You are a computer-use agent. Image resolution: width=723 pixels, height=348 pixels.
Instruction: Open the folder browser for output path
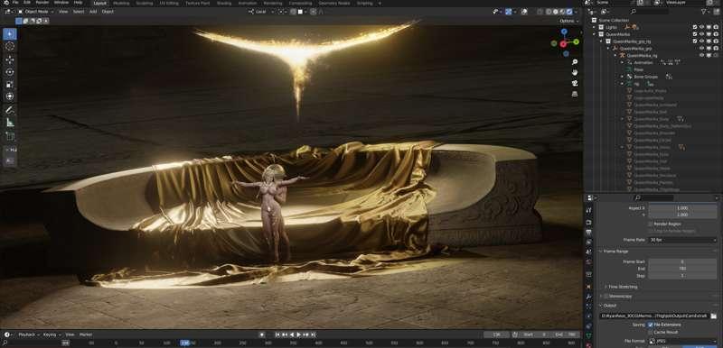[714, 316]
